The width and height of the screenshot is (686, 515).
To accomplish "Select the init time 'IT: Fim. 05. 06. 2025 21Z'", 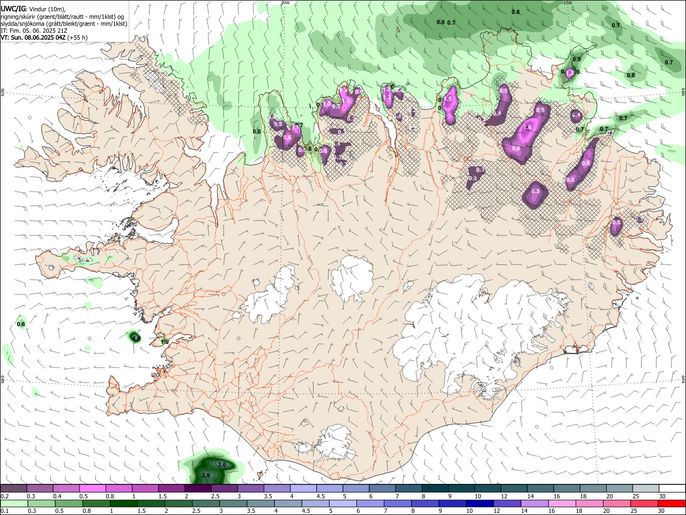I will [34, 31].
